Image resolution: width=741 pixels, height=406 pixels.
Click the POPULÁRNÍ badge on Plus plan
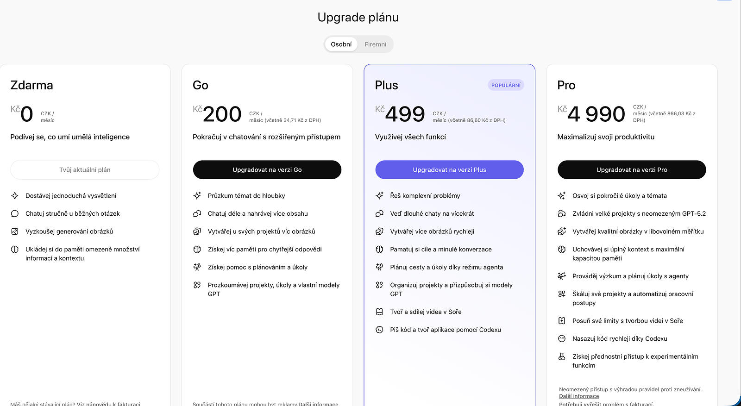tap(506, 85)
